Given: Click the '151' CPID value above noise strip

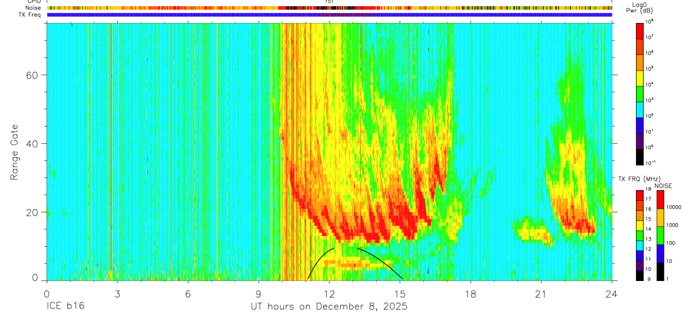Looking at the screenshot, I should (329, 2).
